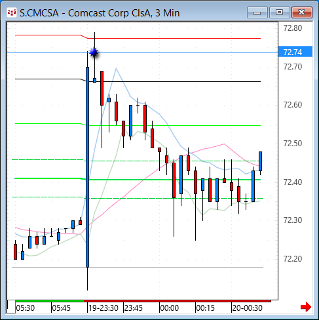Click the highlighted 72.74 price label
Screen dimensions: 319x320
pyautogui.click(x=295, y=52)
